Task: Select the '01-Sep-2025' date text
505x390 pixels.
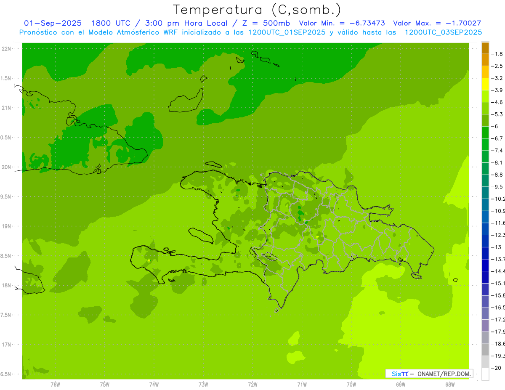Action: pyautogui.click(x=53, y=23)
